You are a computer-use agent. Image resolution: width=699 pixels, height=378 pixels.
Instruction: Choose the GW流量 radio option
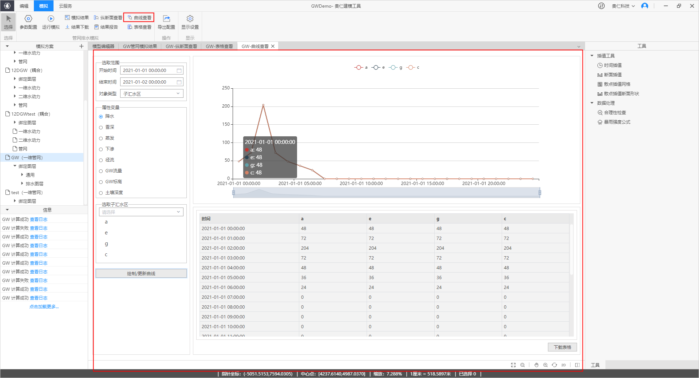click(x=101, y=171)
